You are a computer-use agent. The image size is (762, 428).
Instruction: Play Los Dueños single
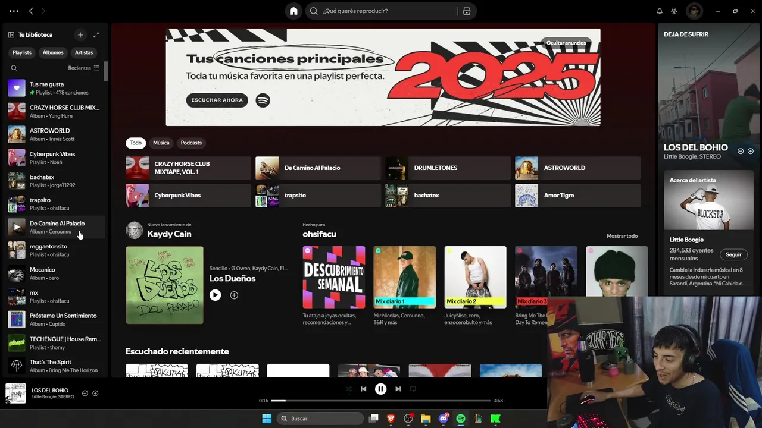coord(215,295)
